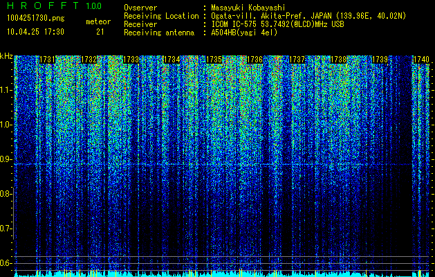Click the 1738 time marker label
Image resolution: width=435 pixels, height=277 pixels.
click(339, 60)
